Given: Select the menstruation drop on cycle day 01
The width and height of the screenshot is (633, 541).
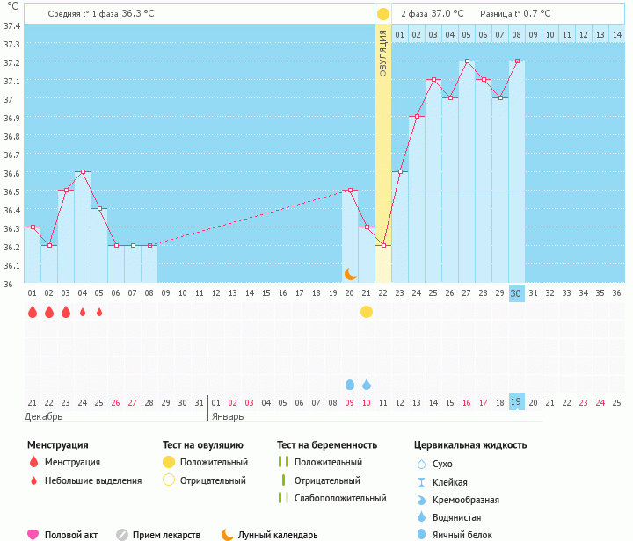Looking at the screenshot, I should (33, 312).
